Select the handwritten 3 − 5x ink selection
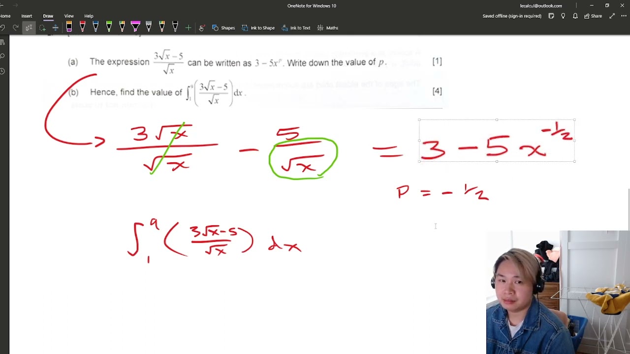Image resolution: width=630 pixels, height=354 pixels. [x=497, y=141]
